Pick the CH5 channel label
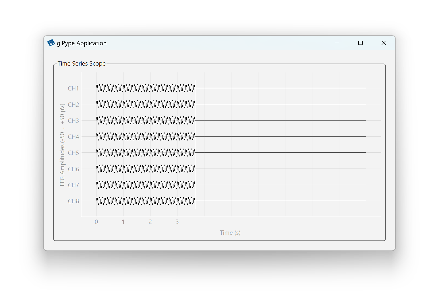This screenshot has width=439, height=294. 73,153
